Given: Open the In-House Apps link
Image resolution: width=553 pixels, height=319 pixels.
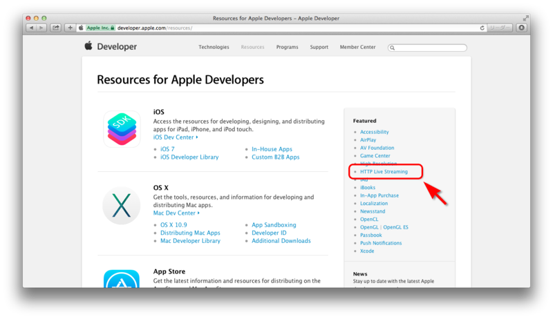Looking at the screenshot, I should tap(272, 149).
